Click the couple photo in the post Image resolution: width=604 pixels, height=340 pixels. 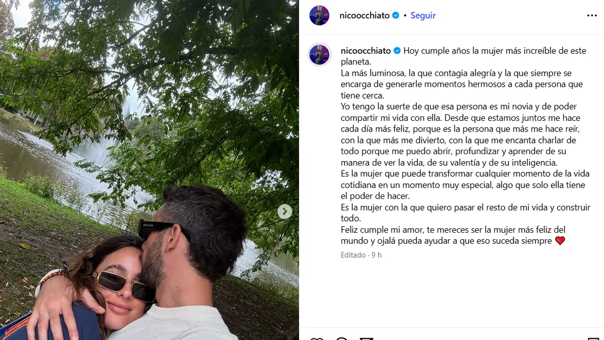149,170
